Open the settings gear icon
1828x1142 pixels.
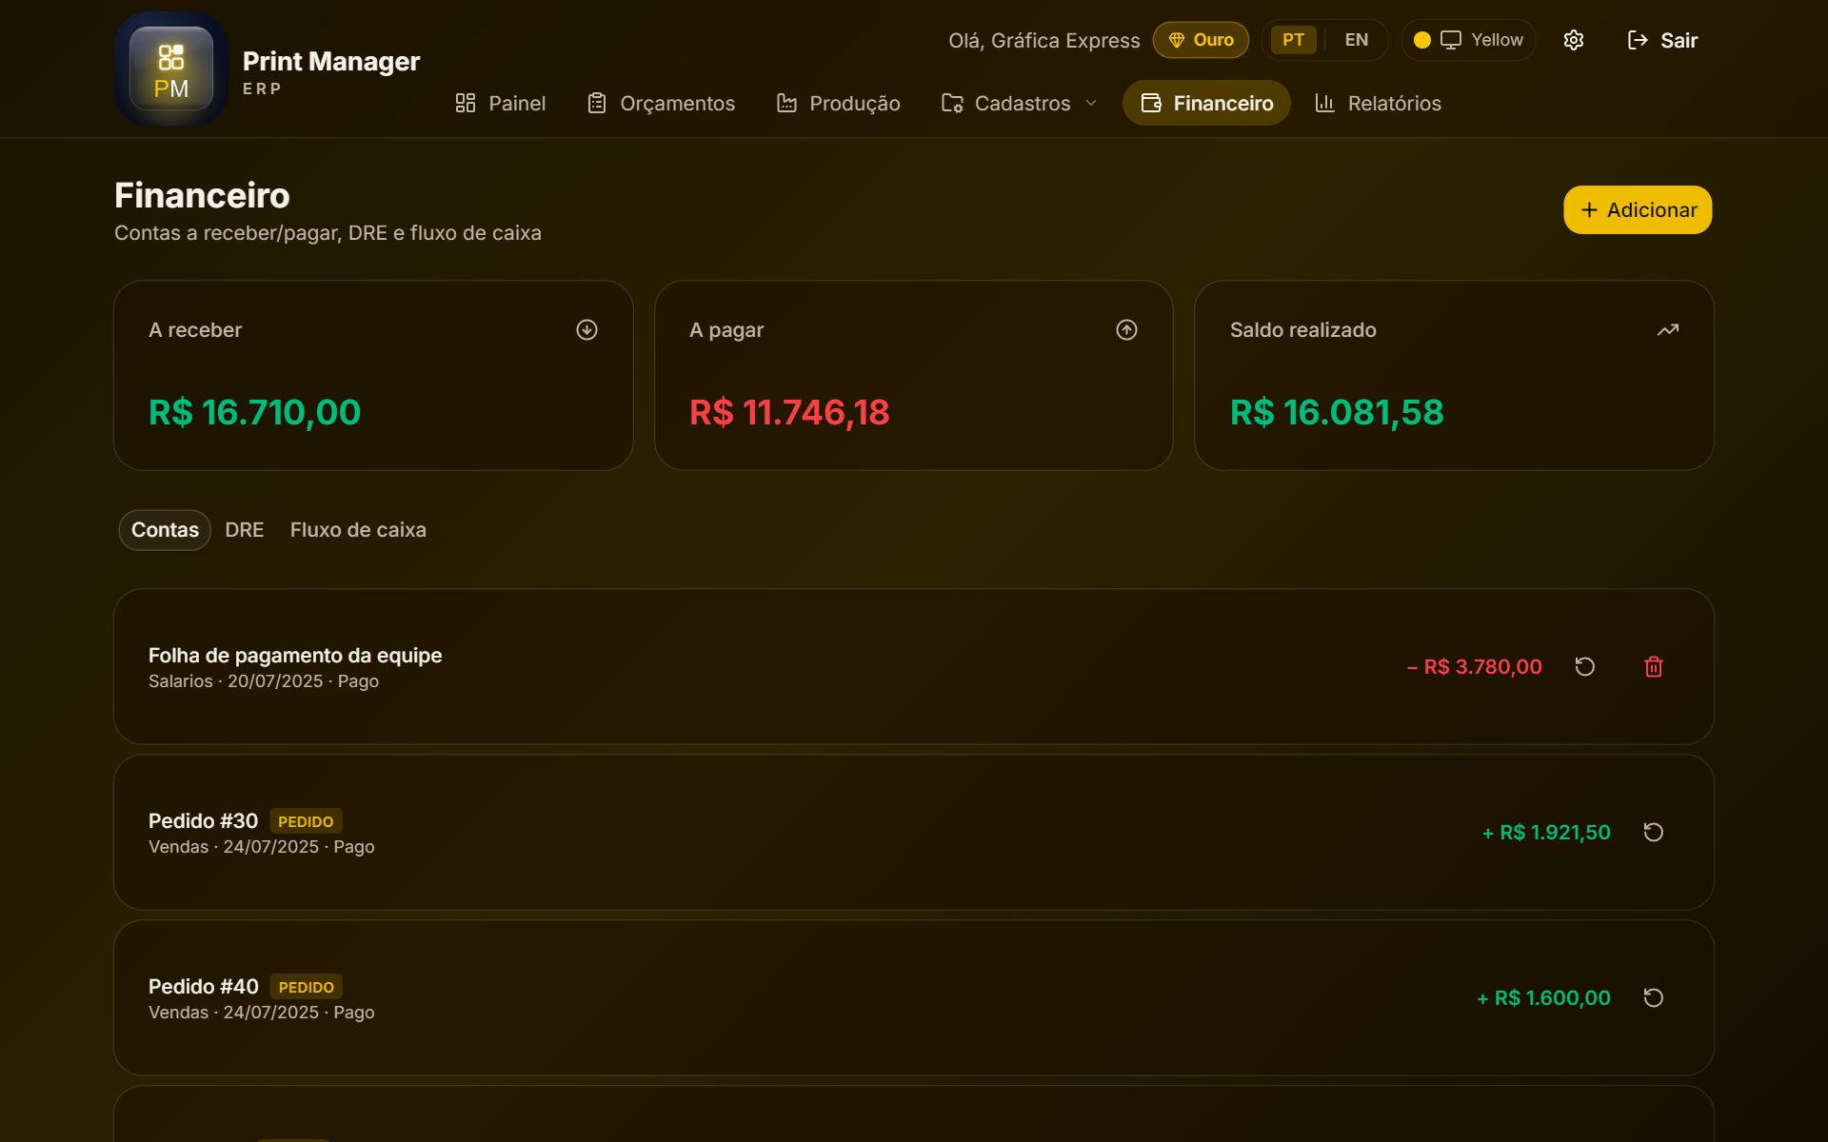pos(1573,40)
